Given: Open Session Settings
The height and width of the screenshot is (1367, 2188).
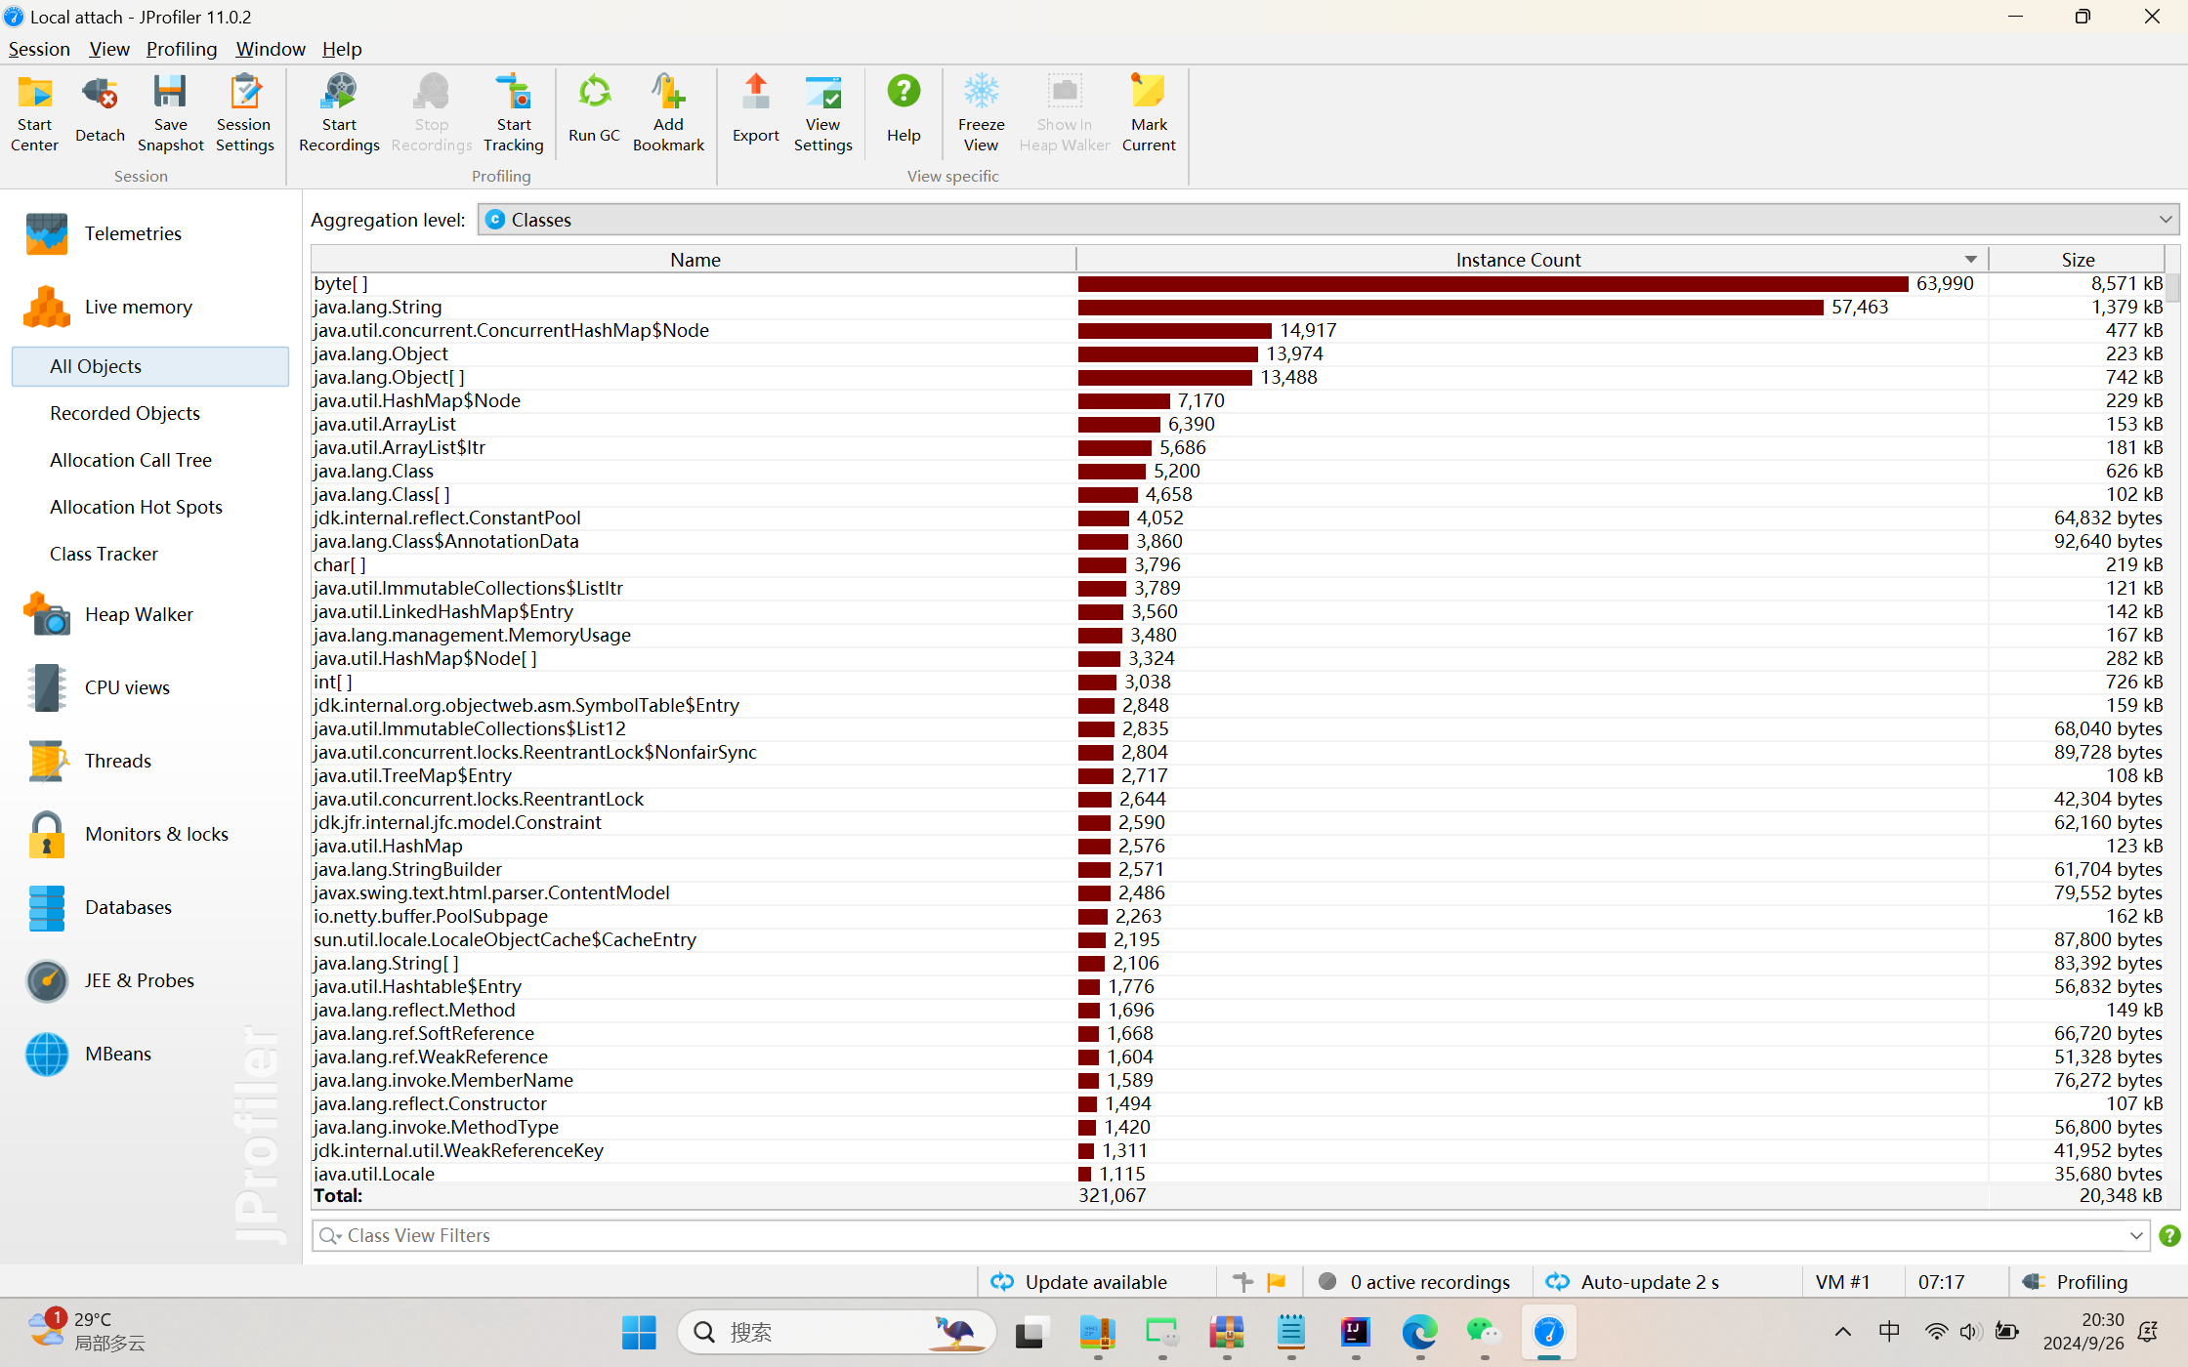Looking at the screenshot, I should (244, 113).
